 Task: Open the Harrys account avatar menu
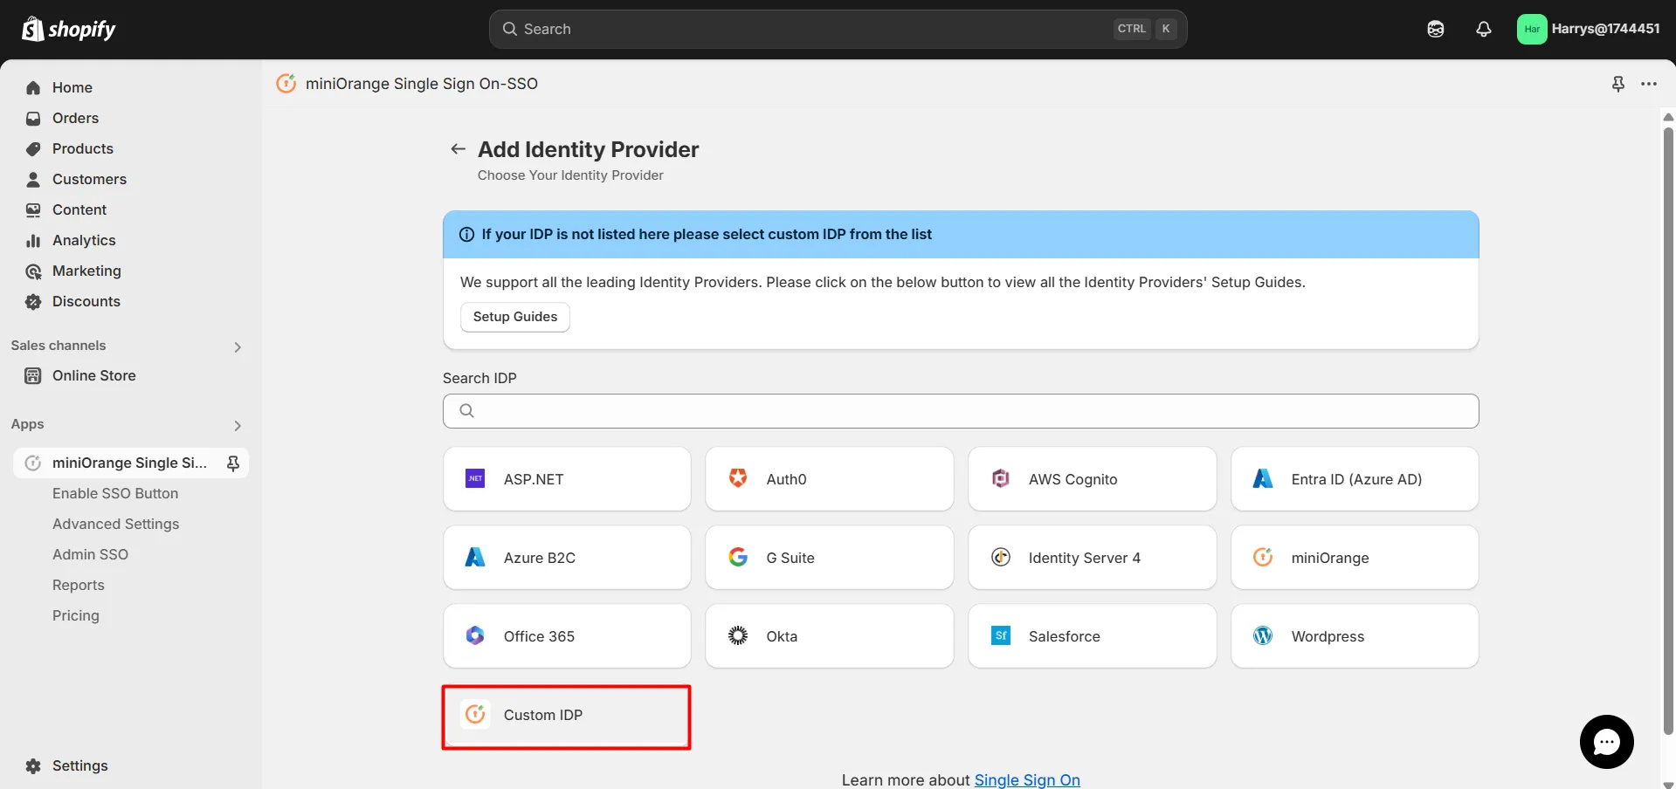point(1532,29)
